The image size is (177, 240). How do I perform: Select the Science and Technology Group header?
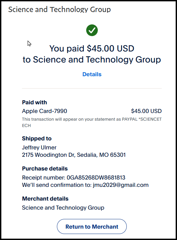[60, 9]
